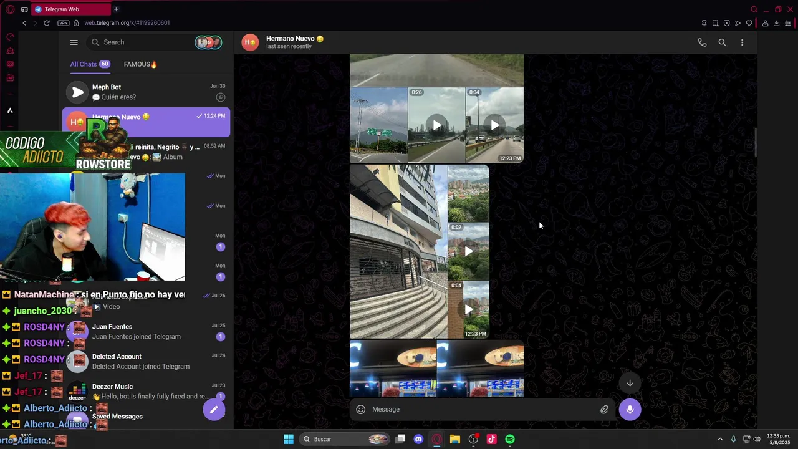798x449 pixels.
Task: Open TikTok from the taskbar
Action: [492, 439]
